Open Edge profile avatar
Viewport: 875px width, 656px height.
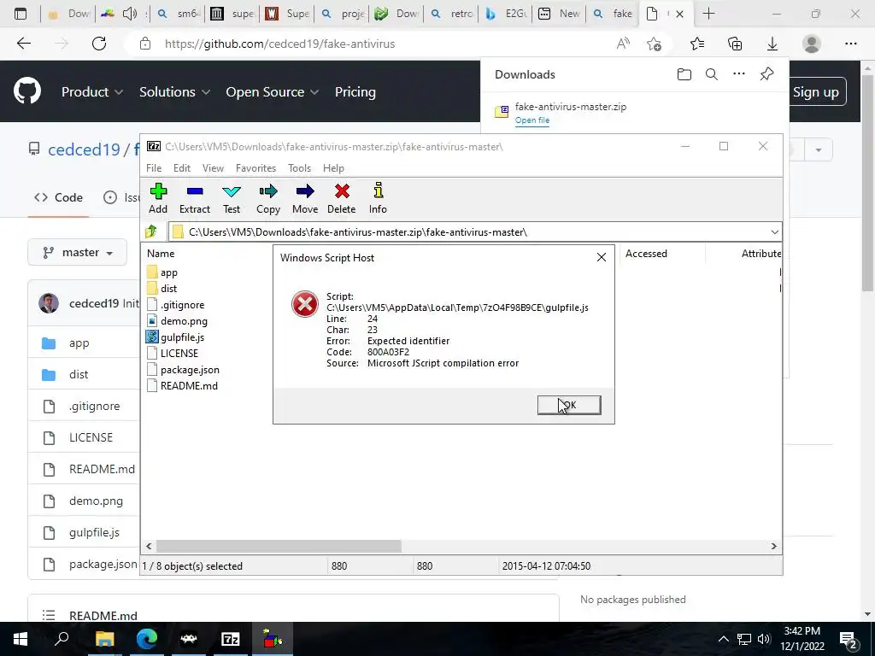812,44
